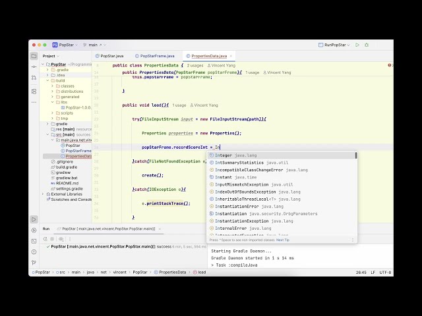Screen dimensions: 422x316
Task: Open the Structure tool window icon
Action: click(x=34, y=92)
